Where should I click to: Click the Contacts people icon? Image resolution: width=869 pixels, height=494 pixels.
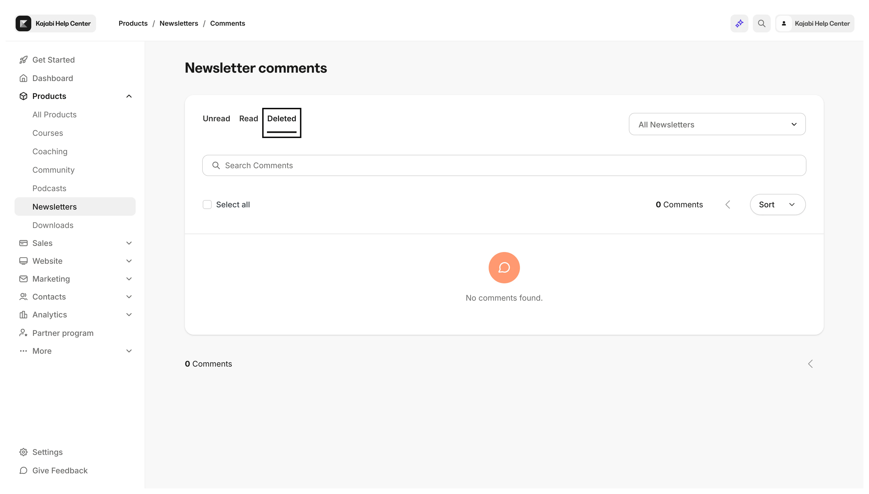[23, 296]
